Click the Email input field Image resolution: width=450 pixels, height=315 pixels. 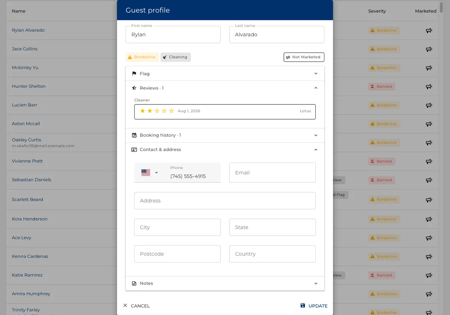click(x=272, y=173)
